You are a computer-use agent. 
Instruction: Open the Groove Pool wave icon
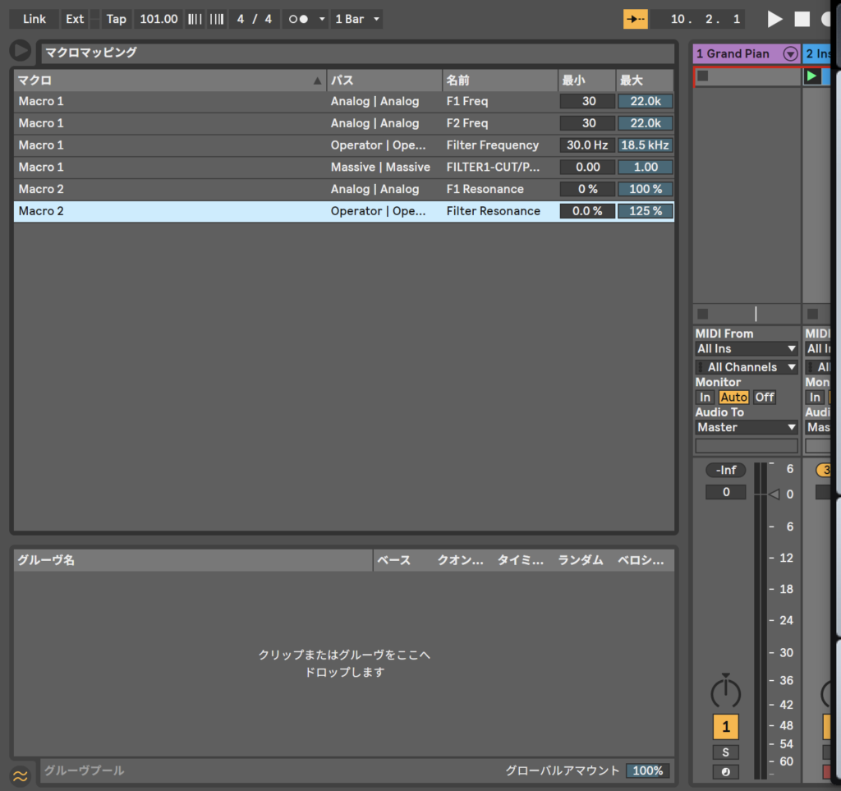[x=20, y=775]
